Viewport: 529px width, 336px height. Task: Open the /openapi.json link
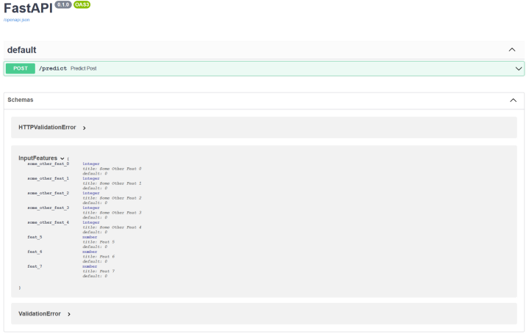16,20
